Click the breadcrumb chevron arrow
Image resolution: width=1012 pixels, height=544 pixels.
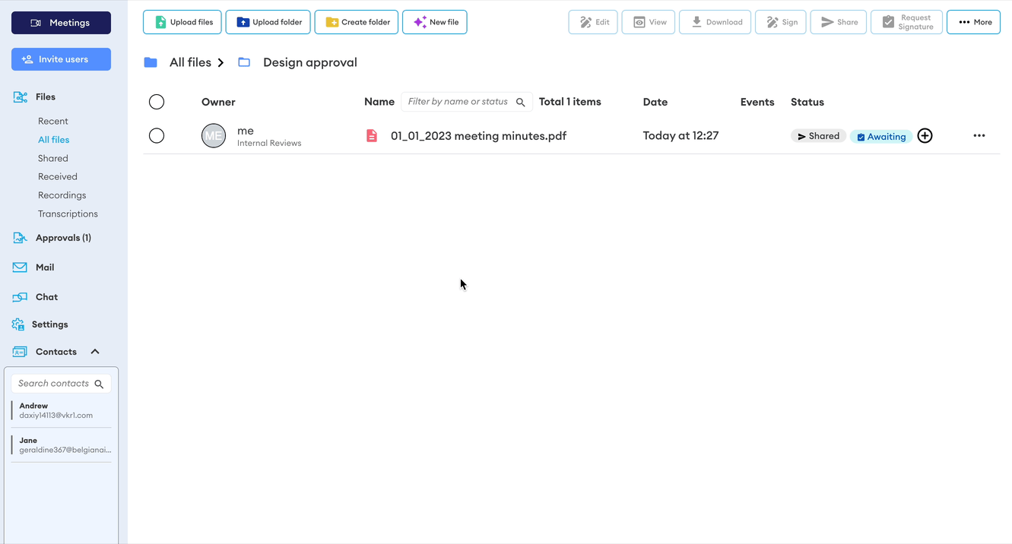[x=220, y=62]
